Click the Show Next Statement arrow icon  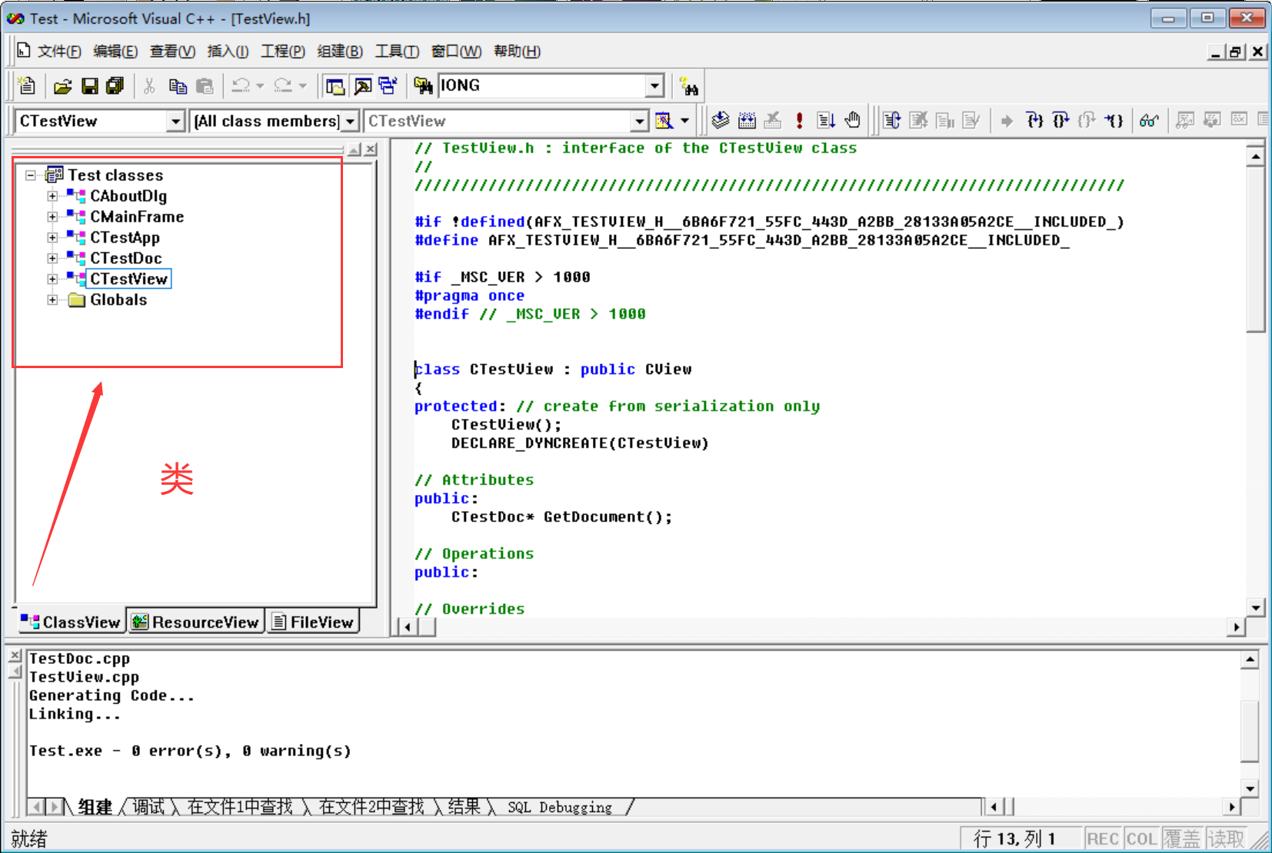[1007, 121]
